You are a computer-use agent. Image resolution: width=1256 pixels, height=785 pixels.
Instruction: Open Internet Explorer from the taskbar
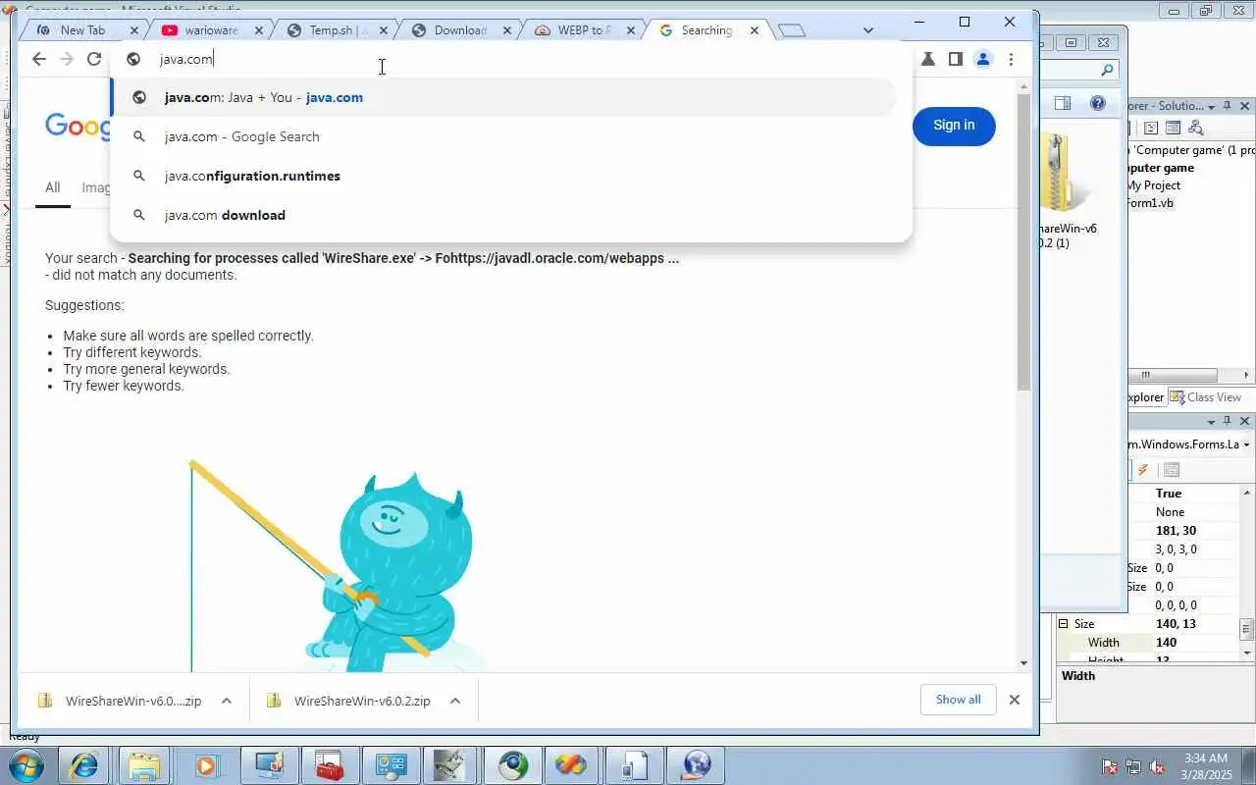83,765
